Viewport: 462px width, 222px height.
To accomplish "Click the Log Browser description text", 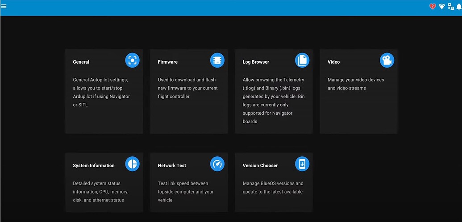I will pos(273,101).
